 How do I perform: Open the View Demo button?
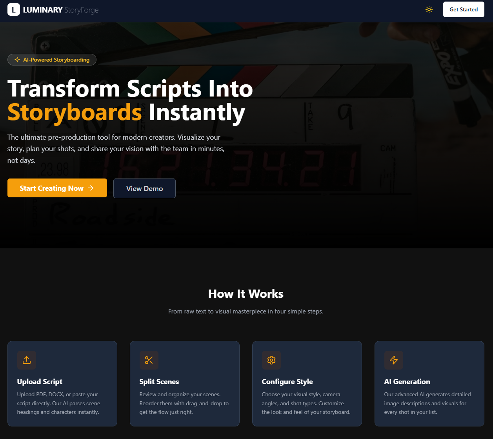click(144, 188)
